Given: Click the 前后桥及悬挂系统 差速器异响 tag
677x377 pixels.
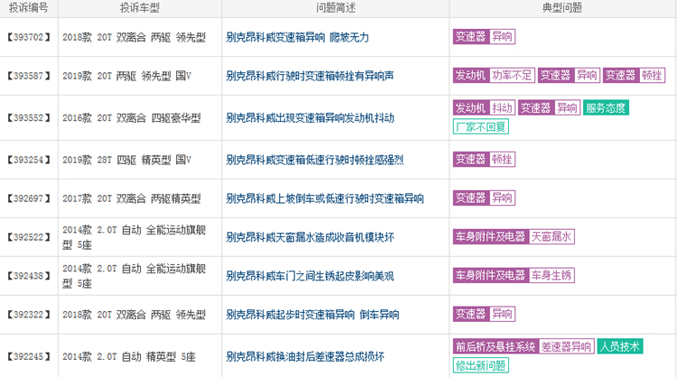Looking at the screenshot, I should point(524,346).
